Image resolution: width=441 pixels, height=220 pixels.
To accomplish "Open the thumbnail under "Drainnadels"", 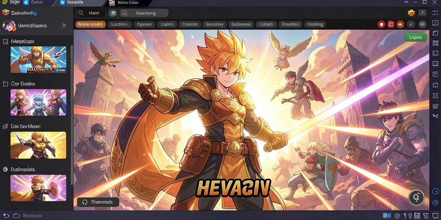I will point(38,188).
